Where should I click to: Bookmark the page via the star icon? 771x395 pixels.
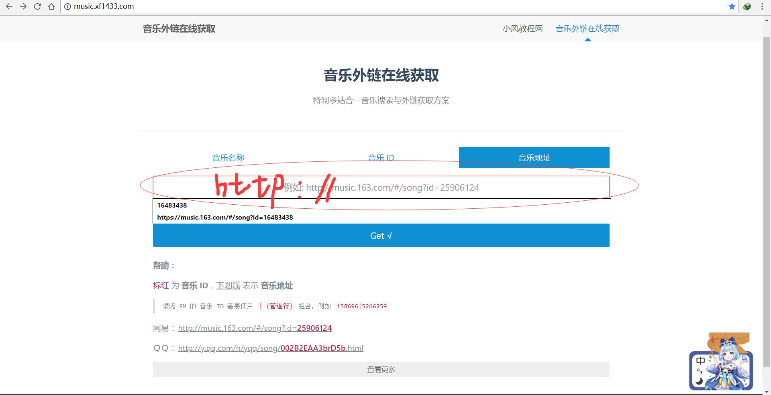pos(732,6)
